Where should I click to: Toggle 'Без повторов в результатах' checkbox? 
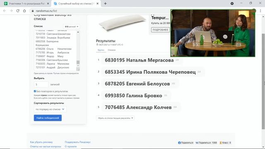coord(35,91)
